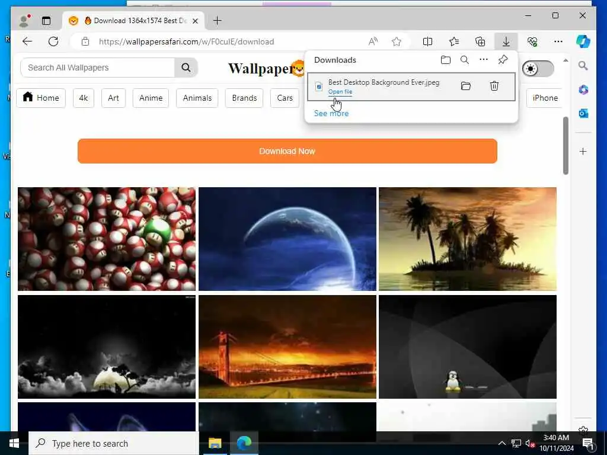The height and width of the screenshot is (455, 607).
Task: Open downloads folder icon in Downloads panel
Action: tap(446, 60)
